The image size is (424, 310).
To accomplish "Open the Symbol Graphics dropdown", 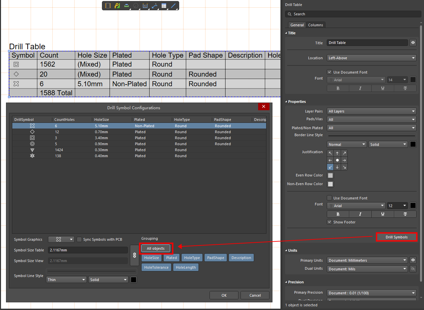I will pyautogui.click(x=61, y=239).
